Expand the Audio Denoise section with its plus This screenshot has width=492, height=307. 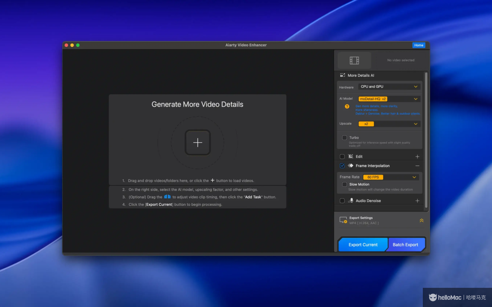(417, 201)
